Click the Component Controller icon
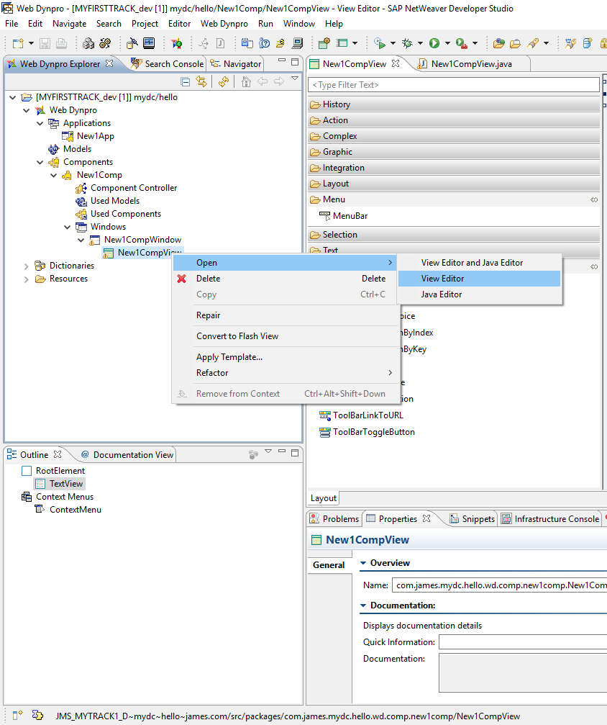607x725 pixels. [81, 188]
